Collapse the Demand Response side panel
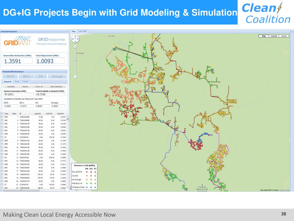294x221 pixels. 67,31
